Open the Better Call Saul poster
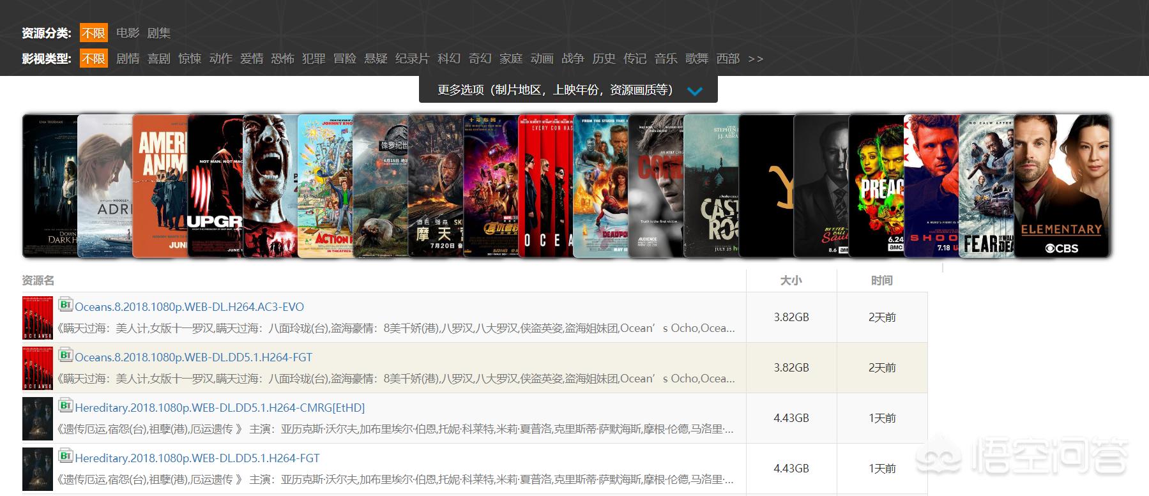The image size is (1149, 496). click(x=821, y=186)
